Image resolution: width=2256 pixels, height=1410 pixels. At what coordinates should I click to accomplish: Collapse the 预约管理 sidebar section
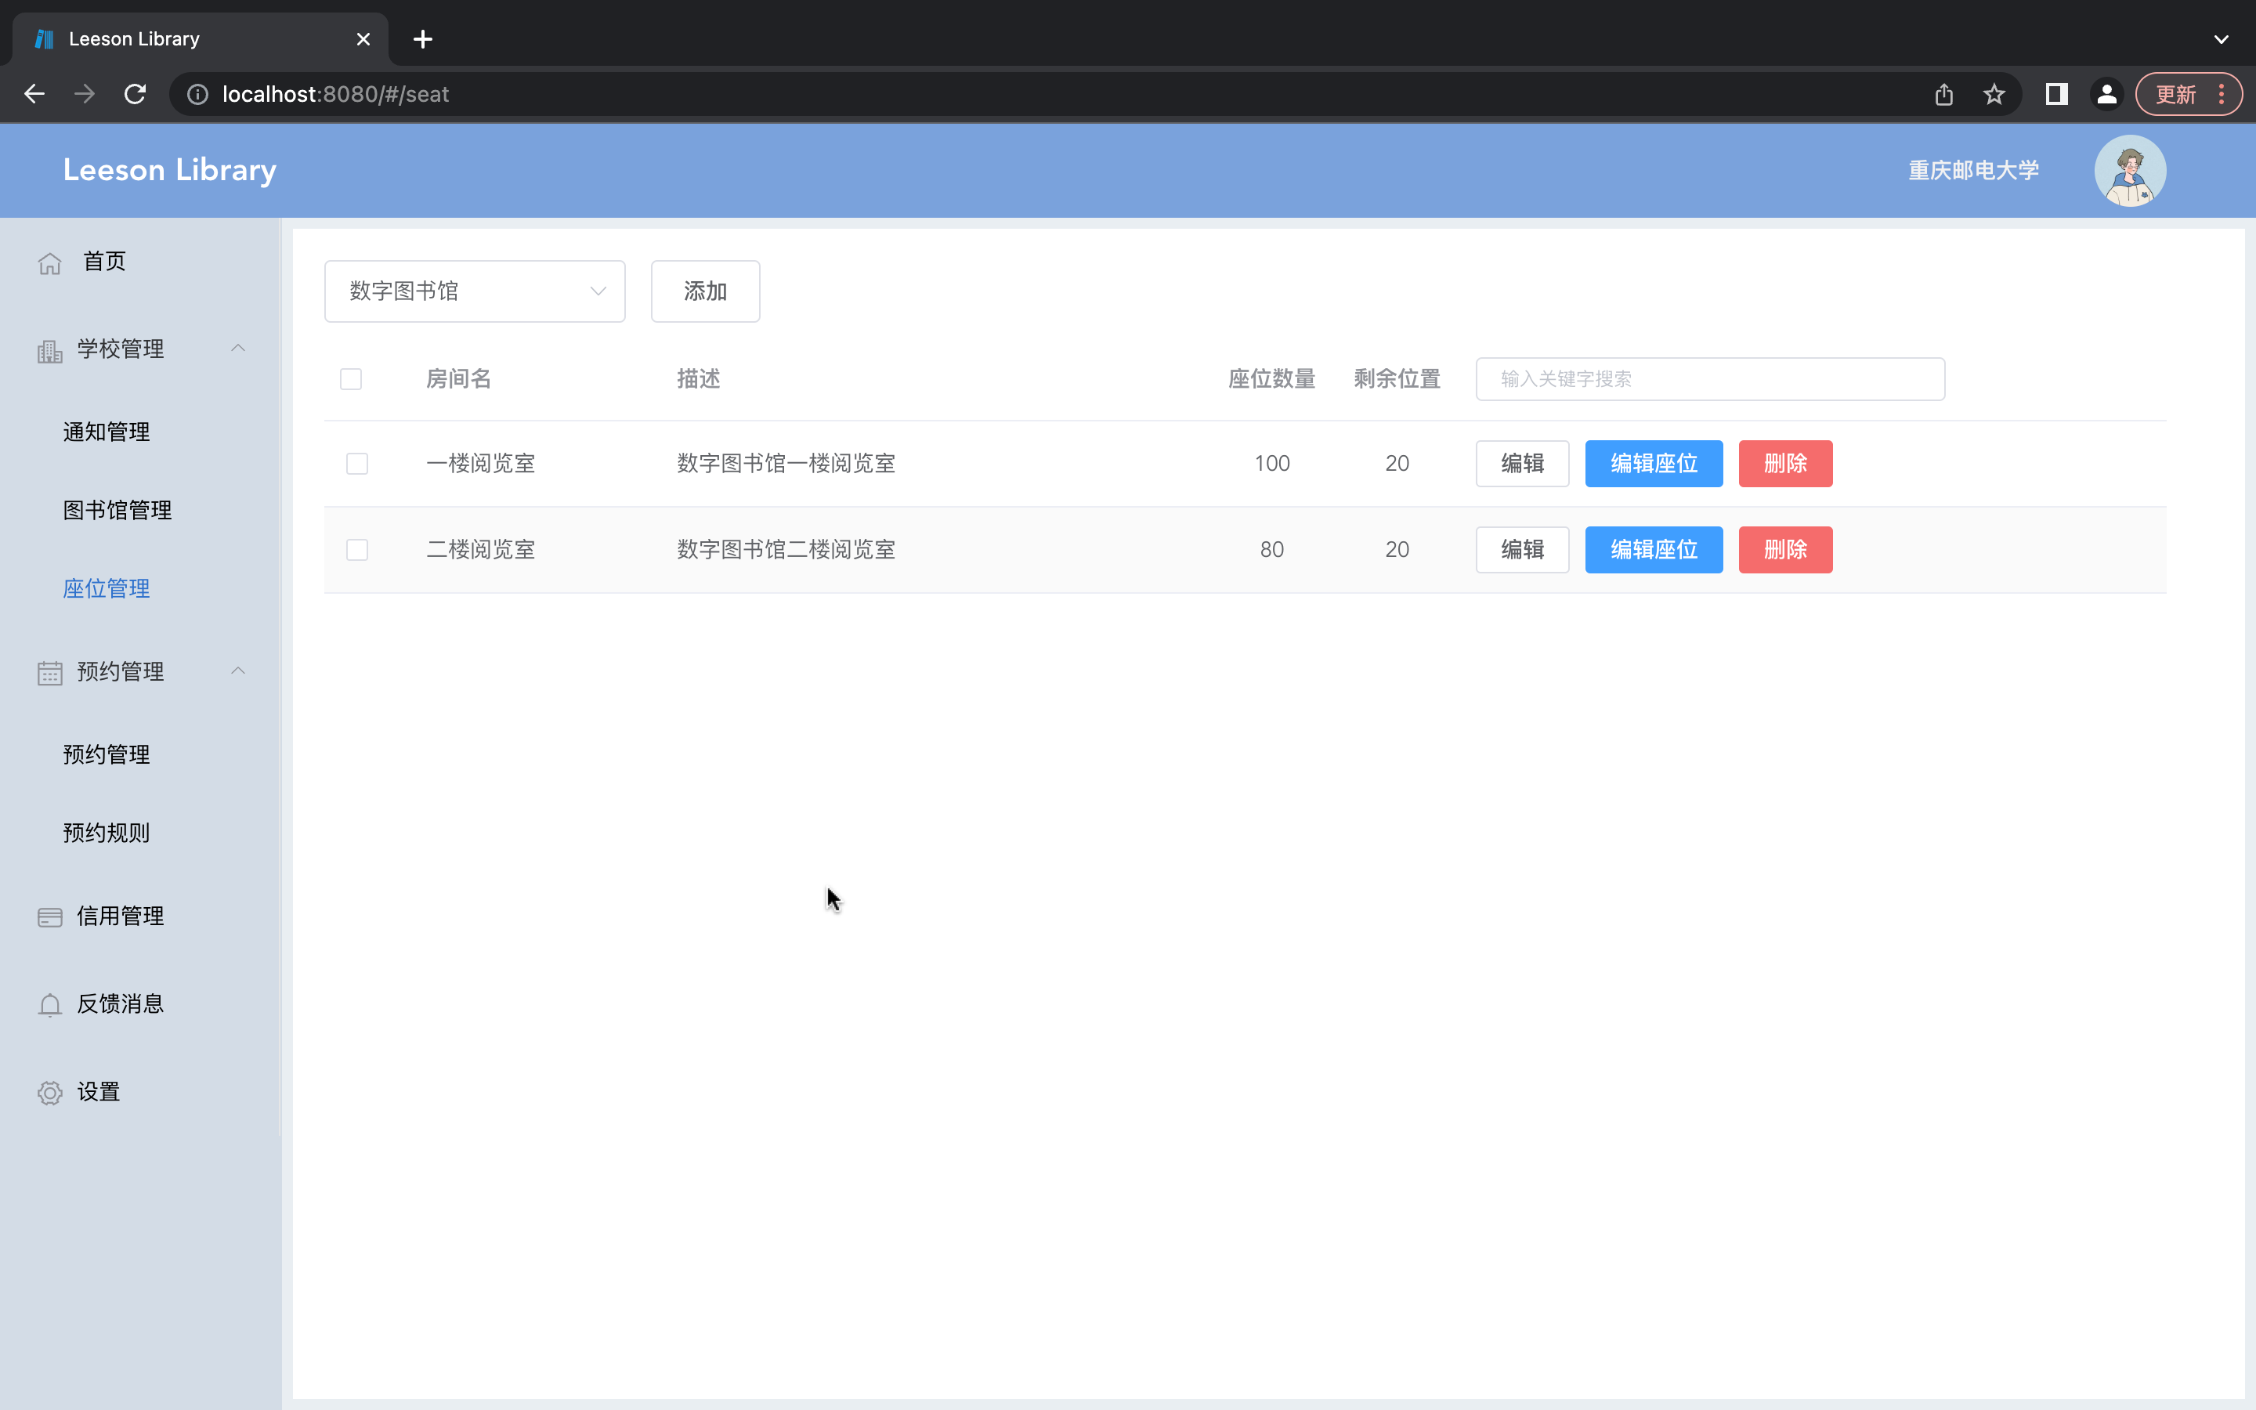tap(237, 671)
